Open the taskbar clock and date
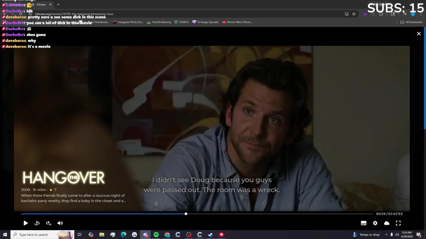This screenshot has width=426, height=239. pyautogui.click(x=407, y=235)
